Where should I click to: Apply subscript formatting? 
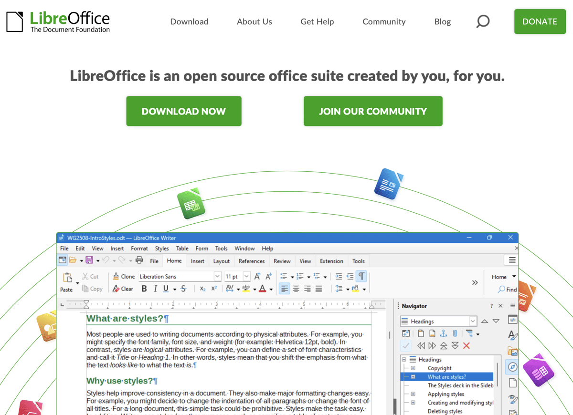click(202, 289)
